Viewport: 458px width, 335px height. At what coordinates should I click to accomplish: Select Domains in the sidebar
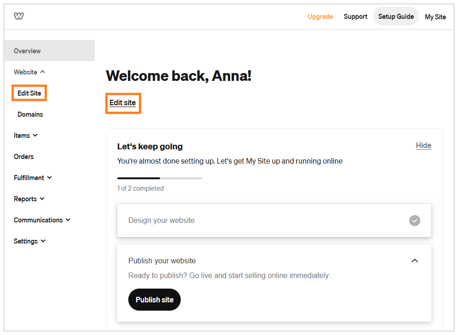pyautogui.click(x=30, y=114)
